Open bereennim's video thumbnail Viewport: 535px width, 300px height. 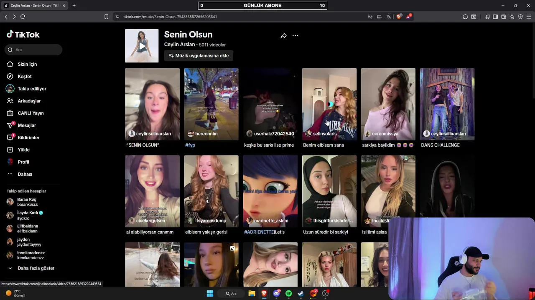point(211,104)
